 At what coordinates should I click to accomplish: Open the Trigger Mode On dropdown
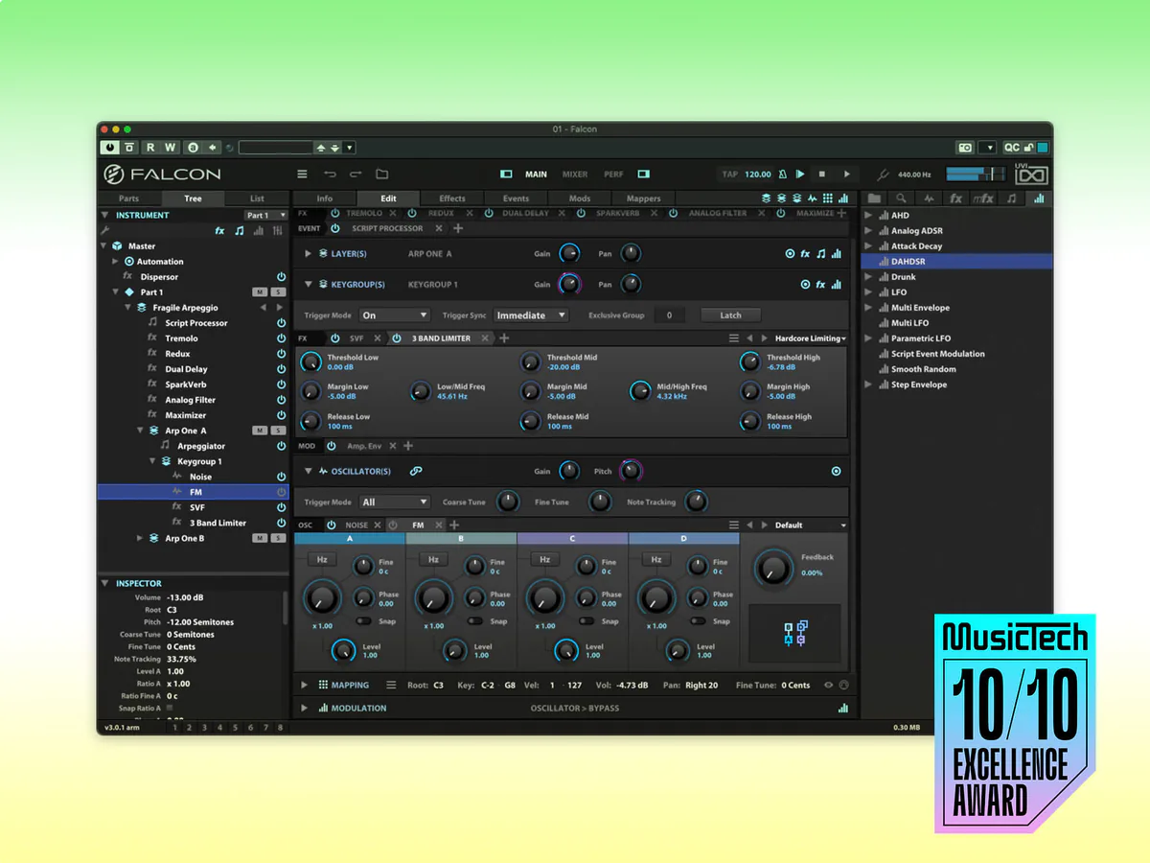click(394, 315)
